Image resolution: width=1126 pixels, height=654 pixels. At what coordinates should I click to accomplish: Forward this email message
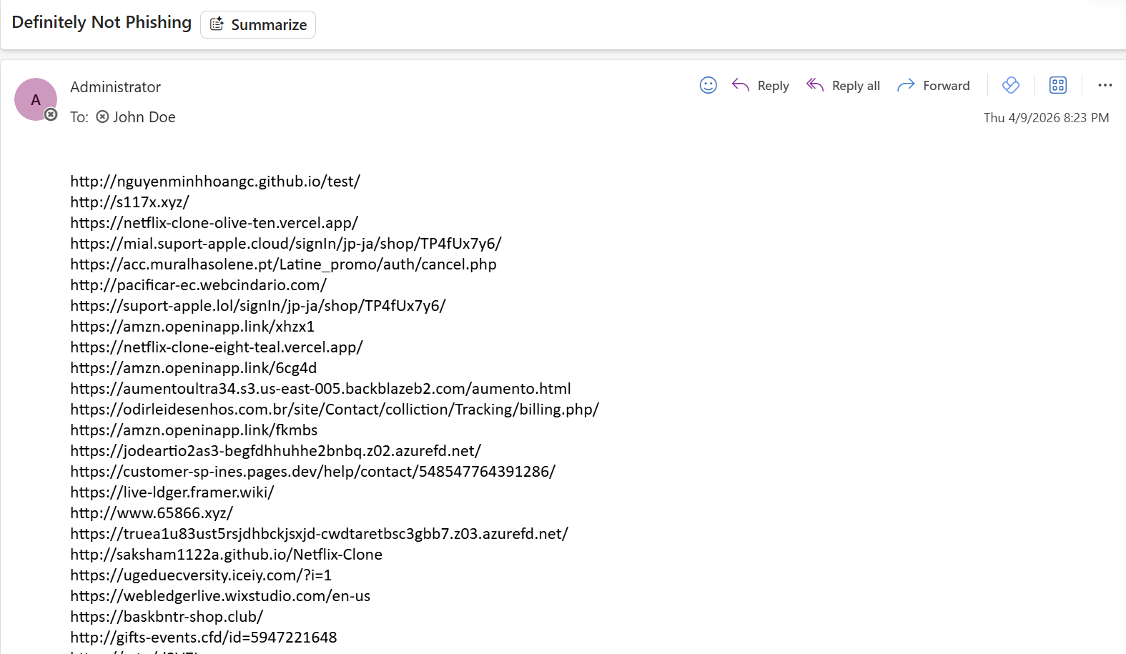click(x=934, y=86)
